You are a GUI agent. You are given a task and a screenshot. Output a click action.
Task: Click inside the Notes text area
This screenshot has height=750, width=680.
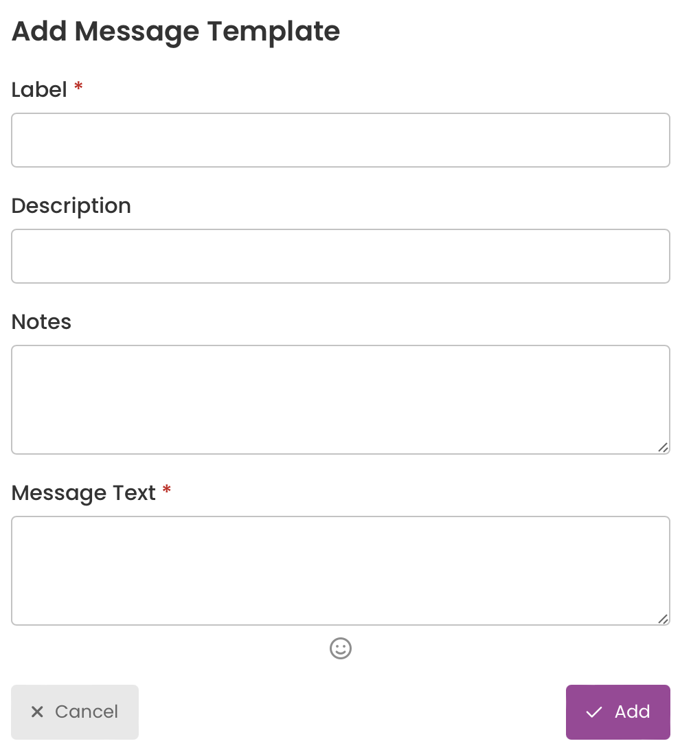pyautogui.click(x=341, y=400)
